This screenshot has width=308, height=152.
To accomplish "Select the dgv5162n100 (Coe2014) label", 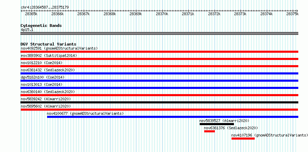I will coord(43,77).
